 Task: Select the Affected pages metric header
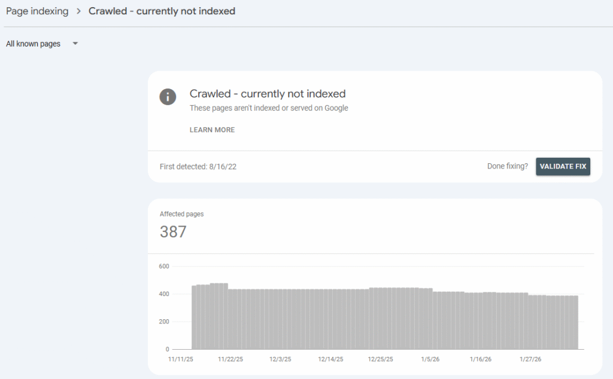coord(181,213)
